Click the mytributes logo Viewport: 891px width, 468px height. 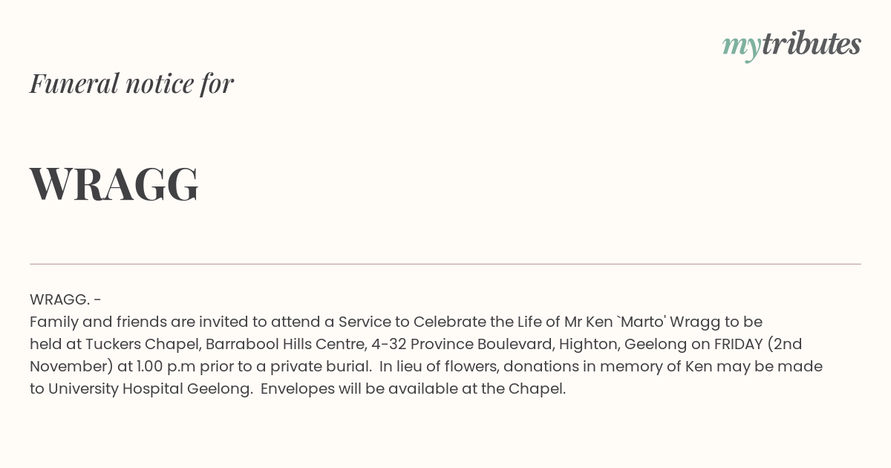click(x=792, y=45)
